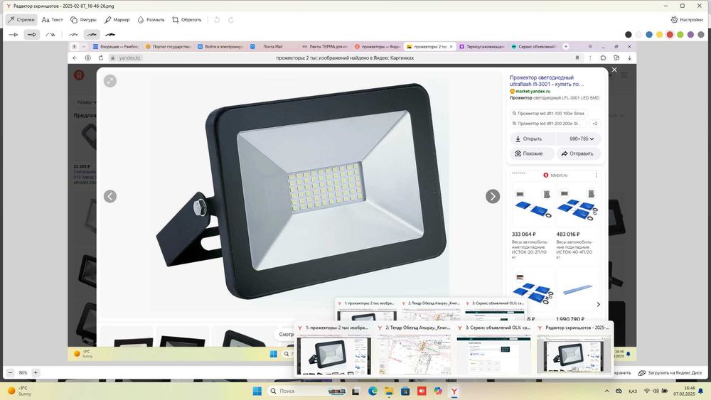The width and height of the screenshot is (711, 400).
Task: Click the cloud sync tray icon
Action: pos(619,391)
